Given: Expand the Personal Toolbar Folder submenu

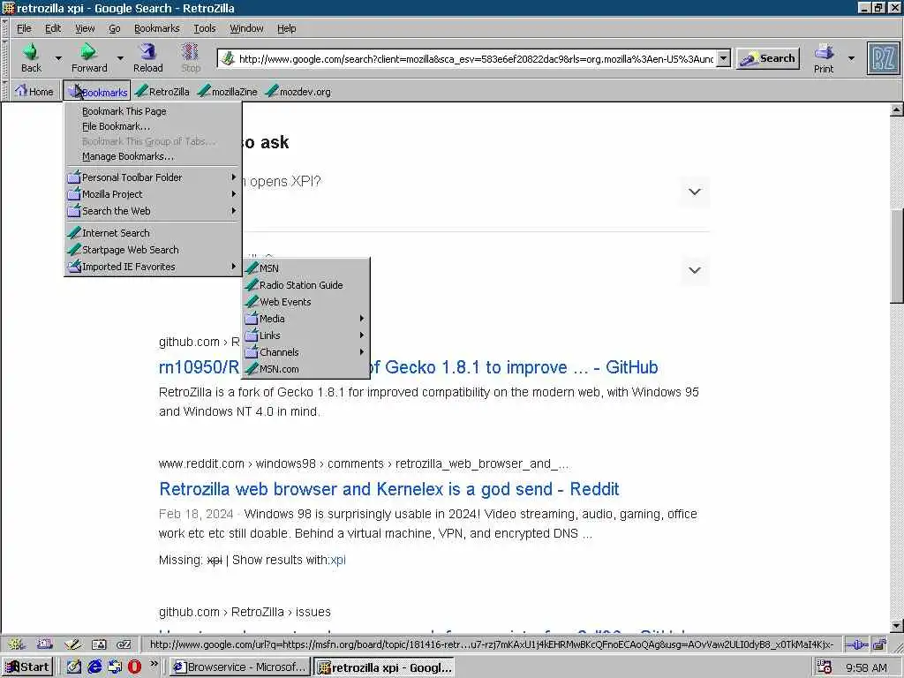Looking at the screenshot, I should [152, 177].
